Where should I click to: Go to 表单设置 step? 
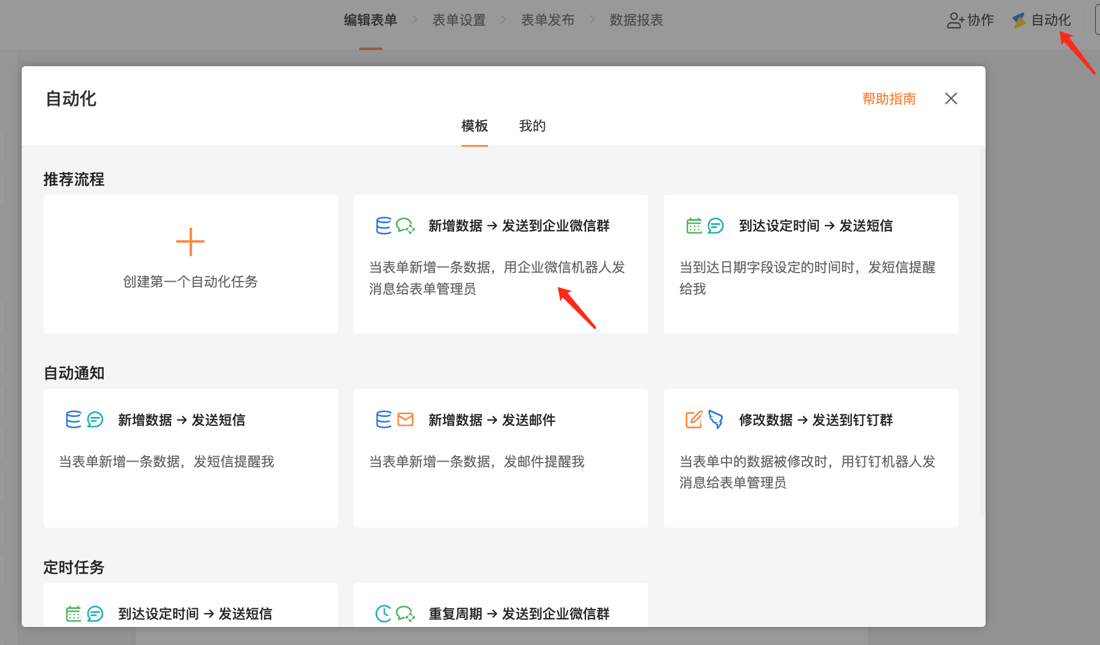point(459,20)
